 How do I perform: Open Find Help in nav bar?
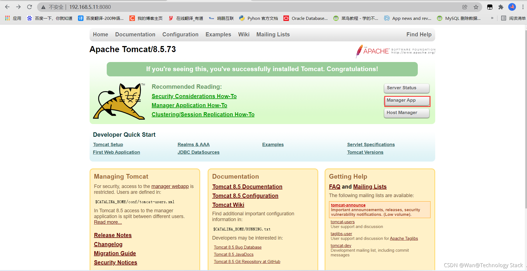[x=419, y=34]
